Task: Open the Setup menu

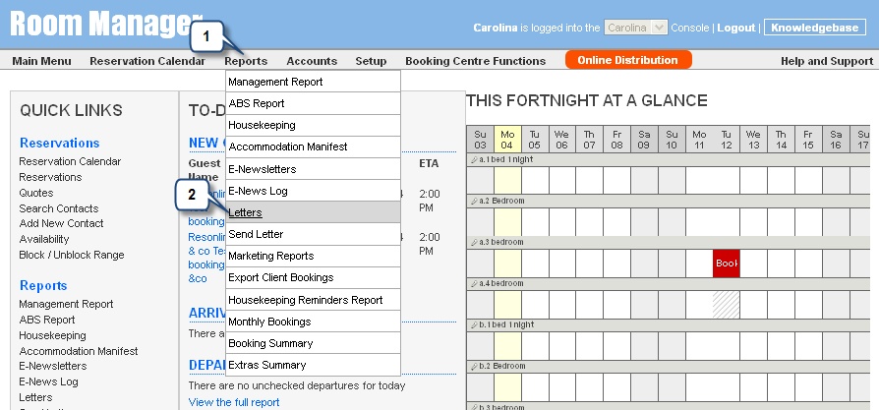Action: point(371,61)
